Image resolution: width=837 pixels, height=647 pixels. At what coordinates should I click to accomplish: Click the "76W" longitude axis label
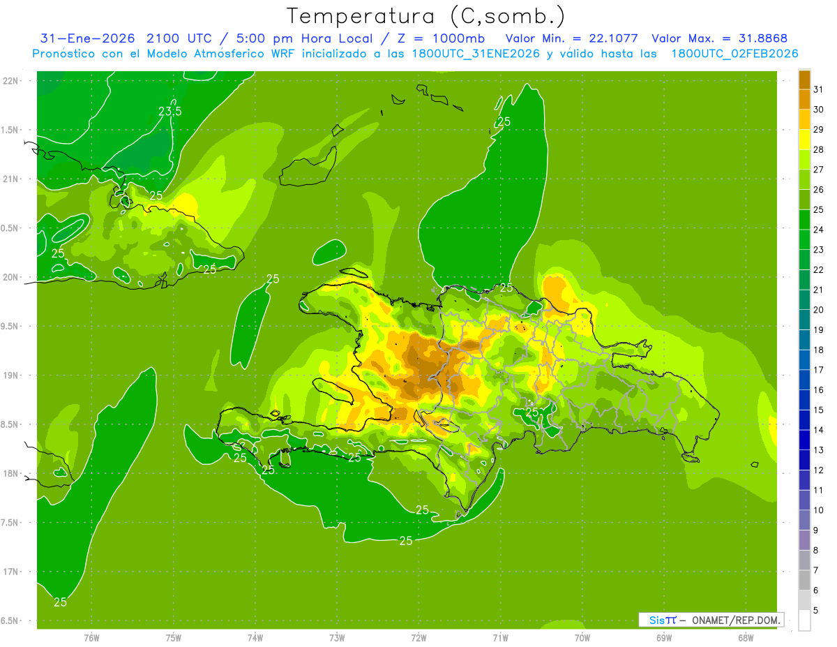[91, 637]
